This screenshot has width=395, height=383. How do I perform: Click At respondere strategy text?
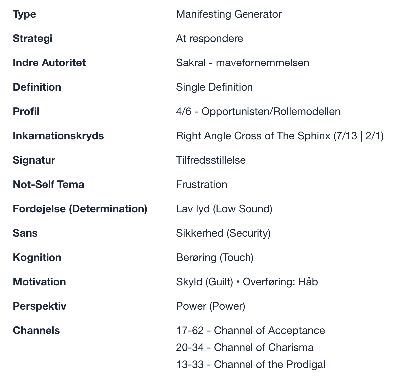pos(209,39)
